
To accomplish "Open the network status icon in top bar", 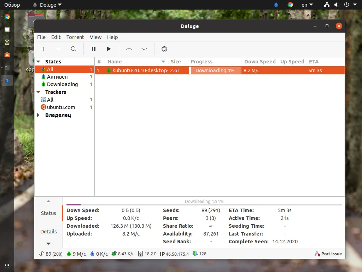I will (327, 5).
